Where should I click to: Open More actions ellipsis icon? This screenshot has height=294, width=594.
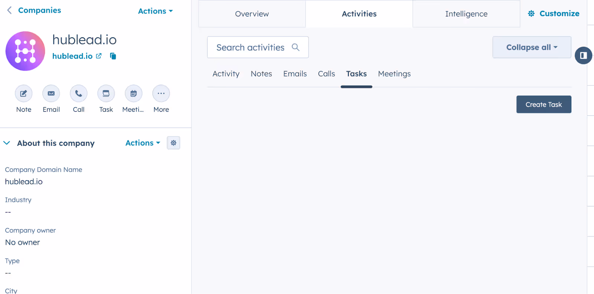[161, 93]
